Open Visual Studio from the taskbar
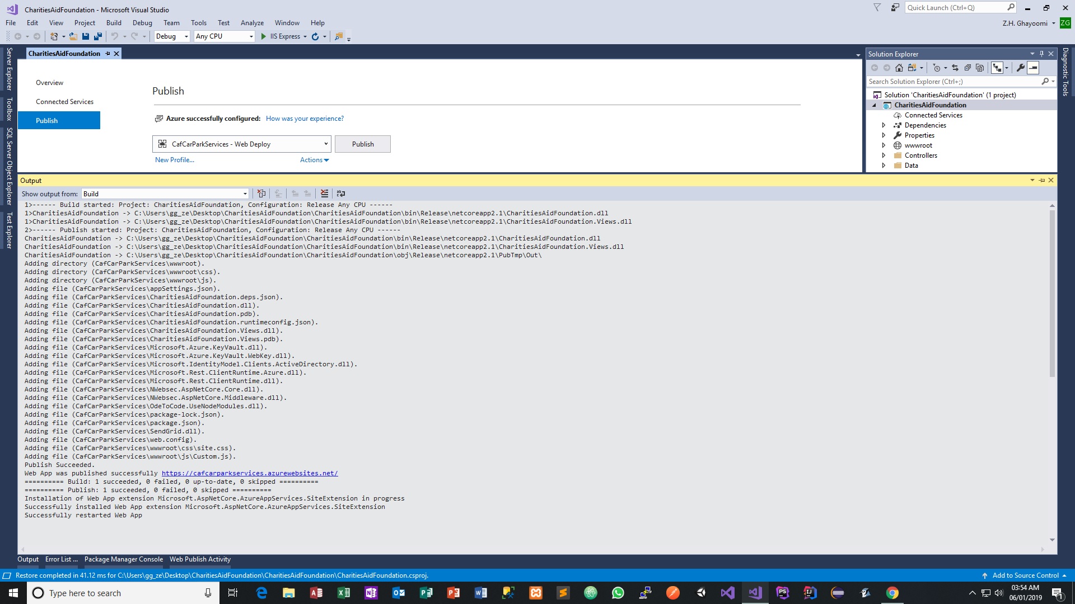This screenshot has height=604, width=1075. point(755,593)
